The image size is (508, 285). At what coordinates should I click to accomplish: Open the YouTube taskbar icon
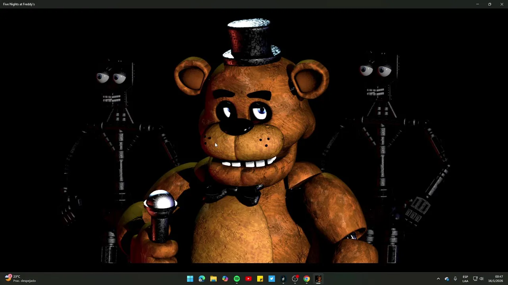[248, 279]
